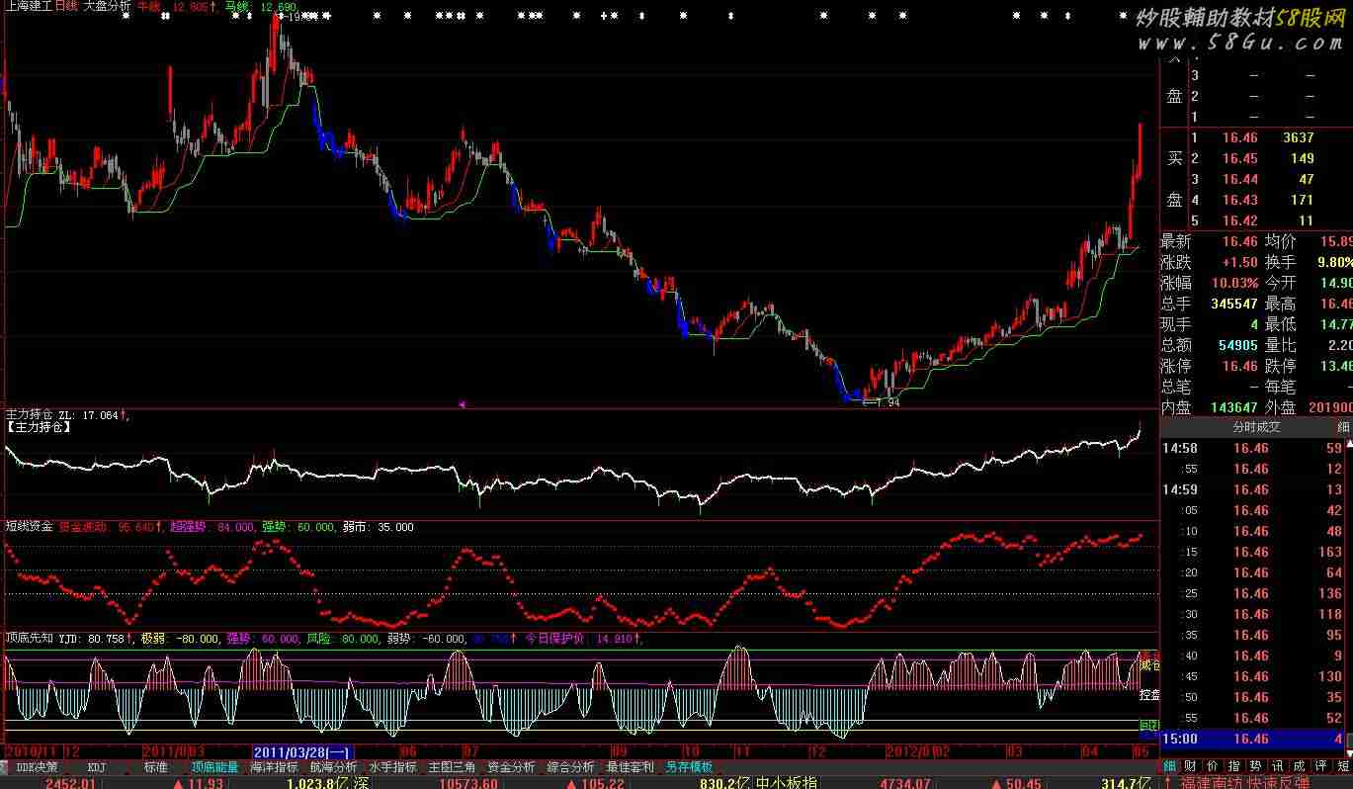This screenshot has width=1353, height=789.
Task: Click the 日线 period label
Action: [68, 6]
